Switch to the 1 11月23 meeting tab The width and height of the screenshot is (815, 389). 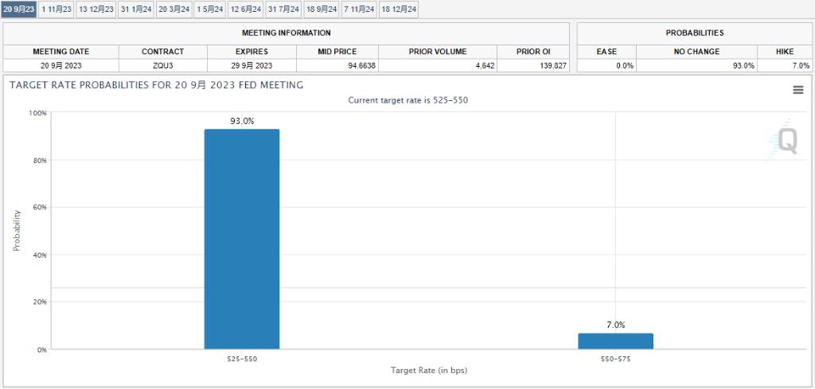click(57, 10)
